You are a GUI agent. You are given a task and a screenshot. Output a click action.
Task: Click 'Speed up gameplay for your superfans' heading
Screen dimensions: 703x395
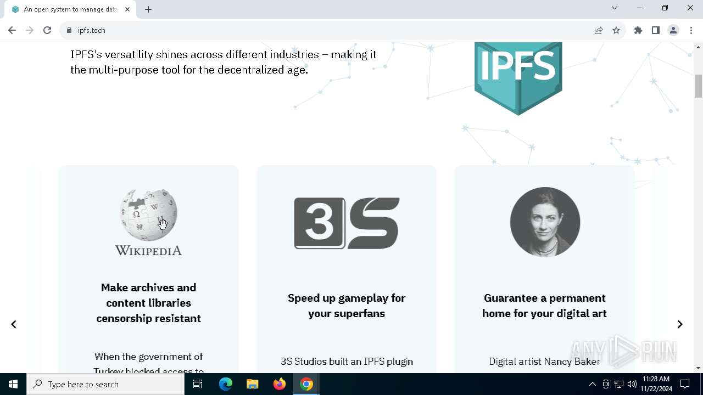[x=347, y=306]
